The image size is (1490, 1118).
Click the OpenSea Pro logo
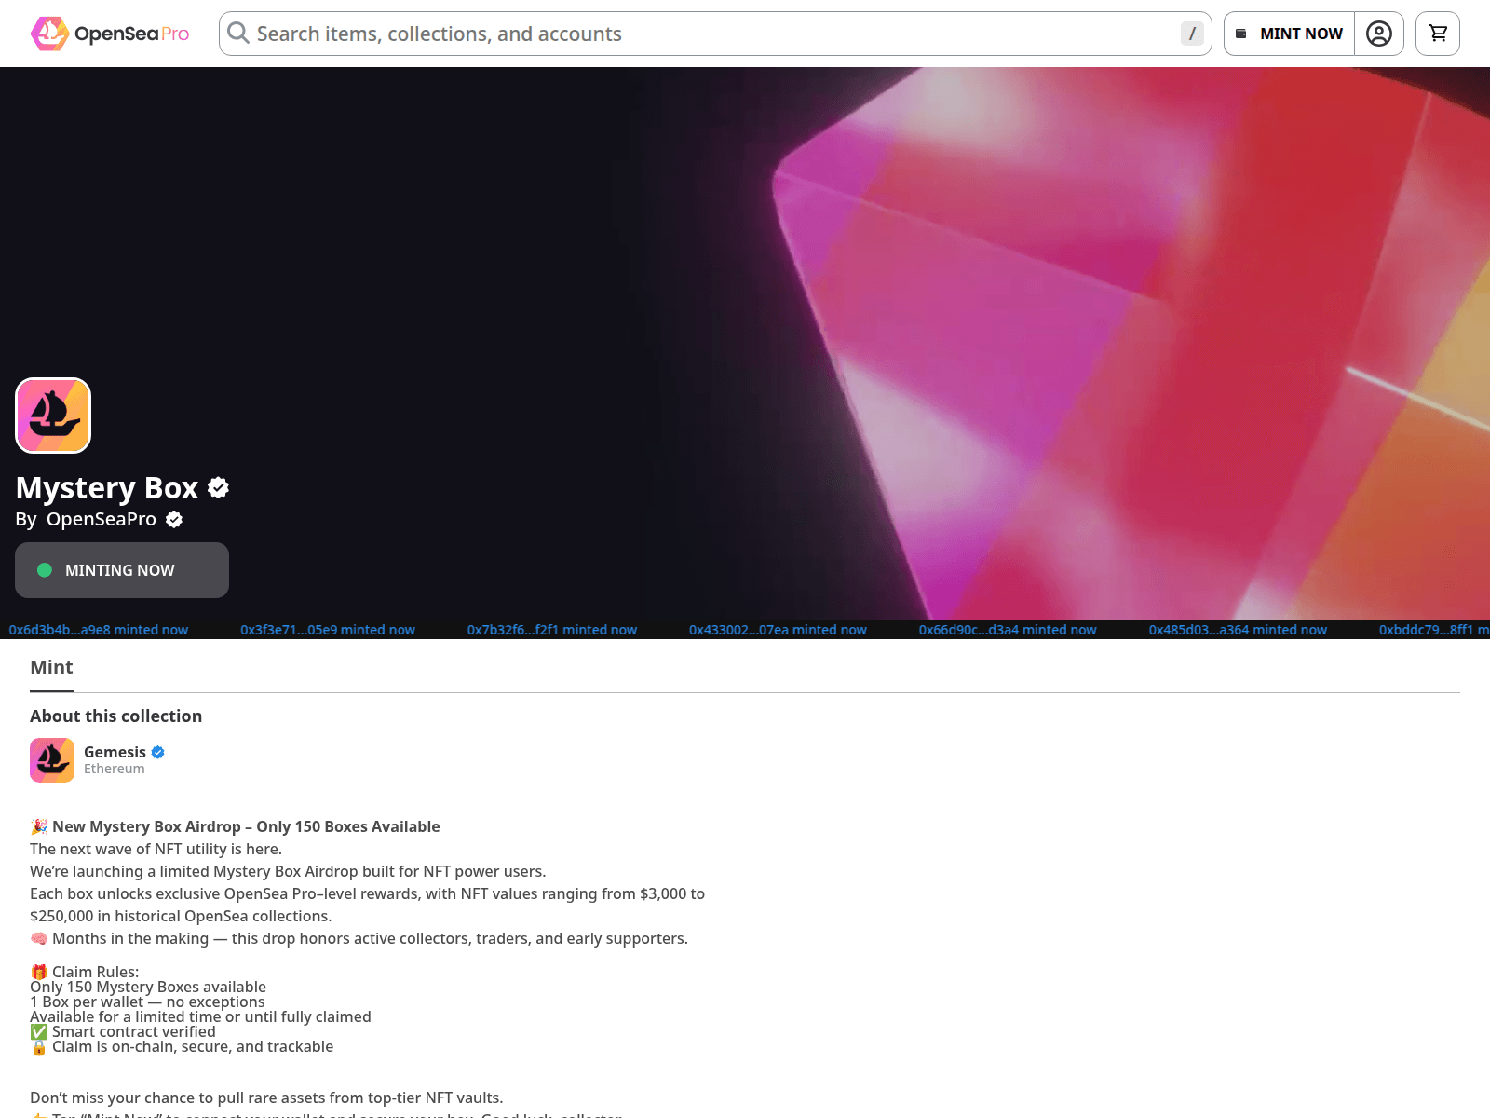coord(110,34)
